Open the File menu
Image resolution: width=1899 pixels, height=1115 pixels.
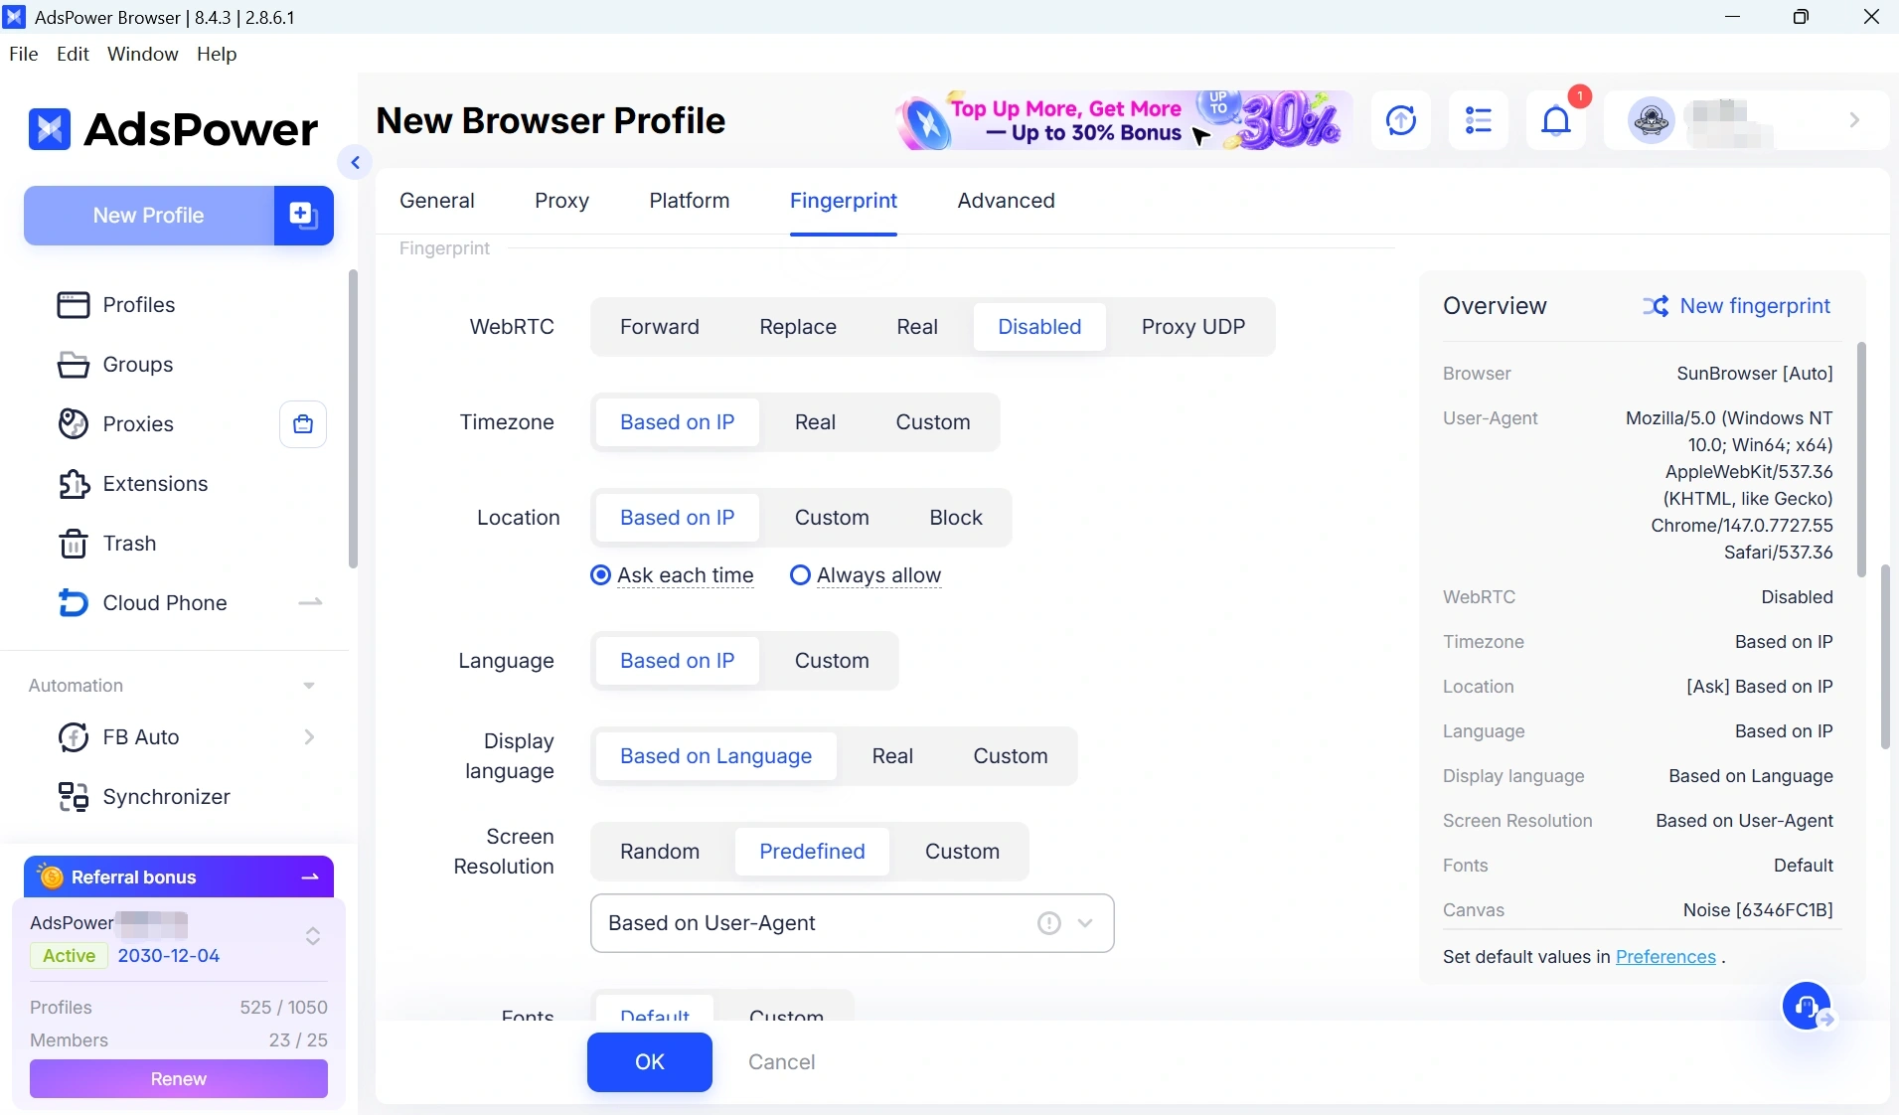click(24, 54)
